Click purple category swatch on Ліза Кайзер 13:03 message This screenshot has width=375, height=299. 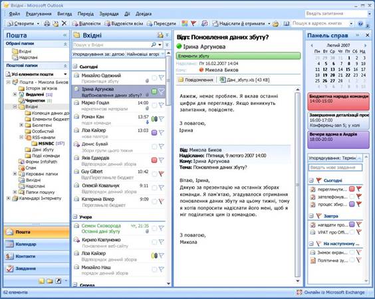(x=154, y=133)
